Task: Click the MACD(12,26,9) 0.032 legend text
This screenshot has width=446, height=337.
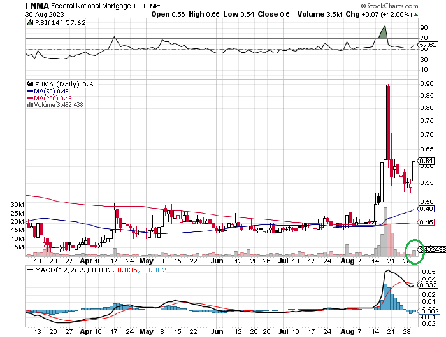Action: 73,270
